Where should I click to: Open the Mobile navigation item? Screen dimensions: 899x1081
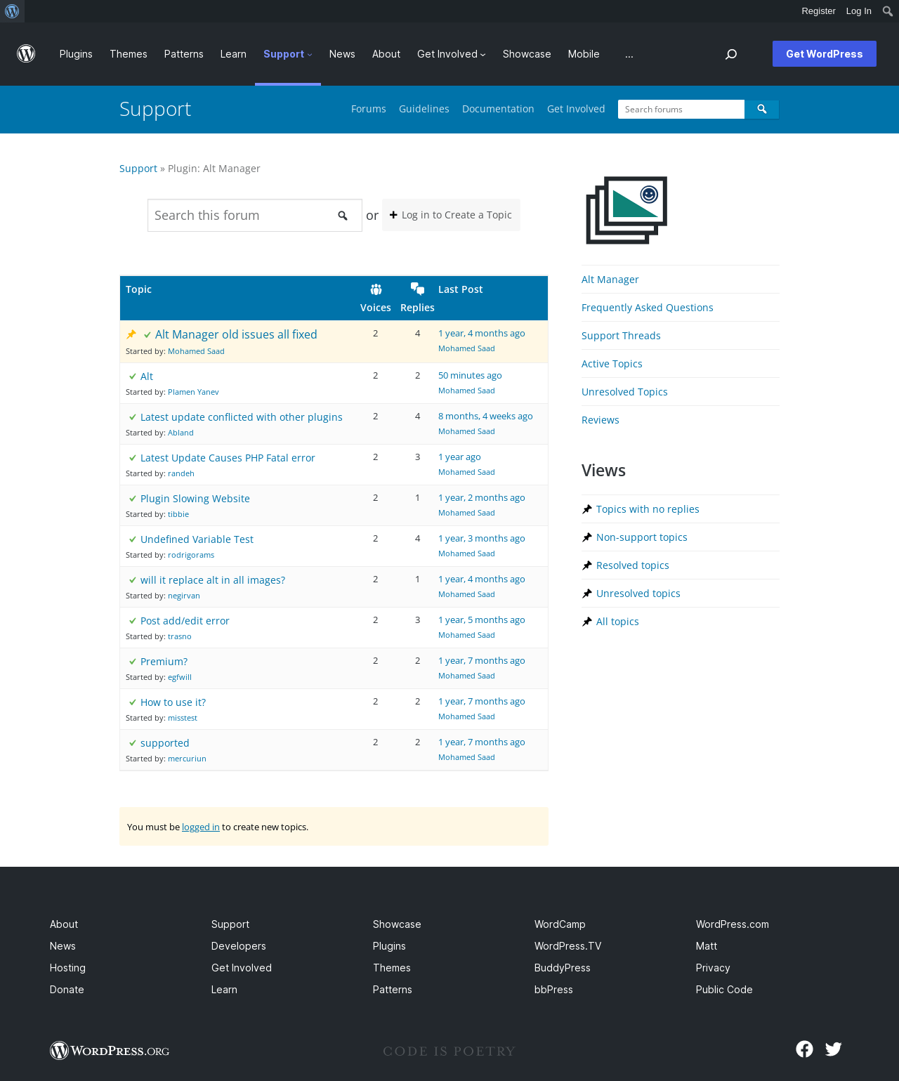point(584,54)
